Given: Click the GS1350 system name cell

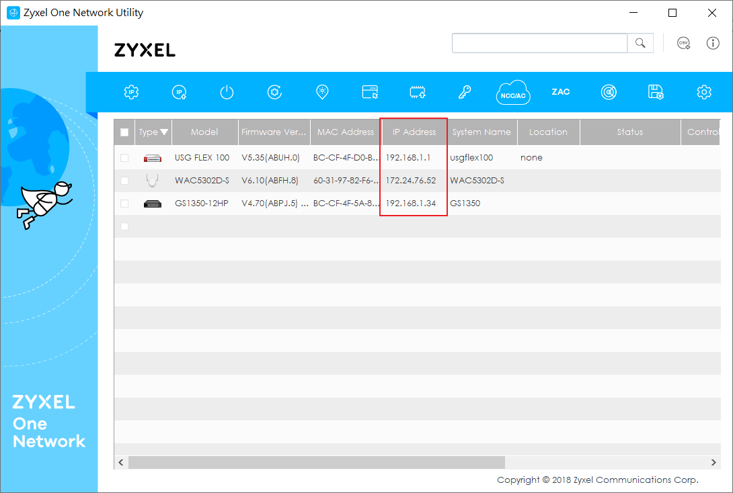Looking at the screenshot, I should coord(465,204).
